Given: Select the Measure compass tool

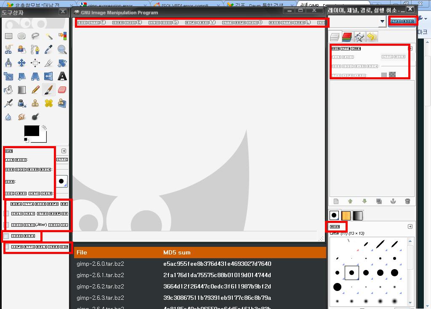Looking at the screenshot, I should [8, 63].
